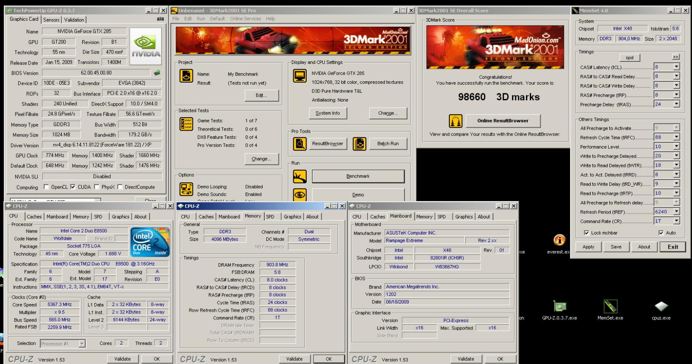This screenshot has height=364, width=692.
Task: Open the GPU-Z.0.3.7.exe desktop icon
Action: point(560,306)
